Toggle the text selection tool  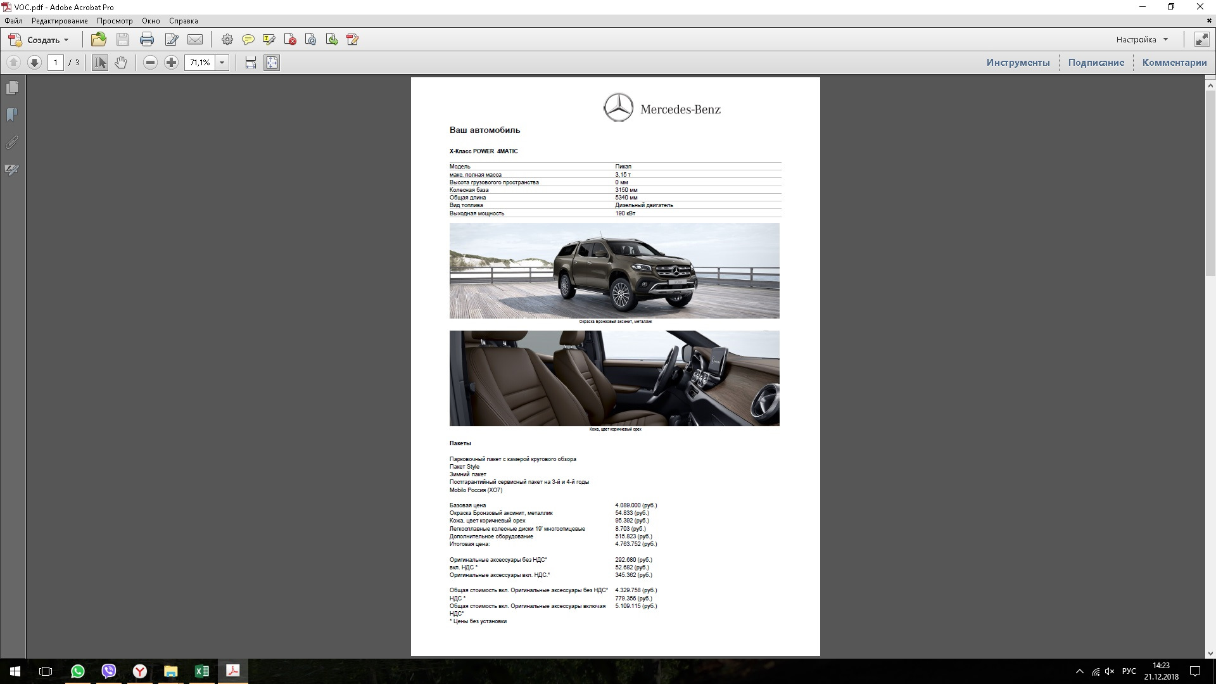(100, 63)
